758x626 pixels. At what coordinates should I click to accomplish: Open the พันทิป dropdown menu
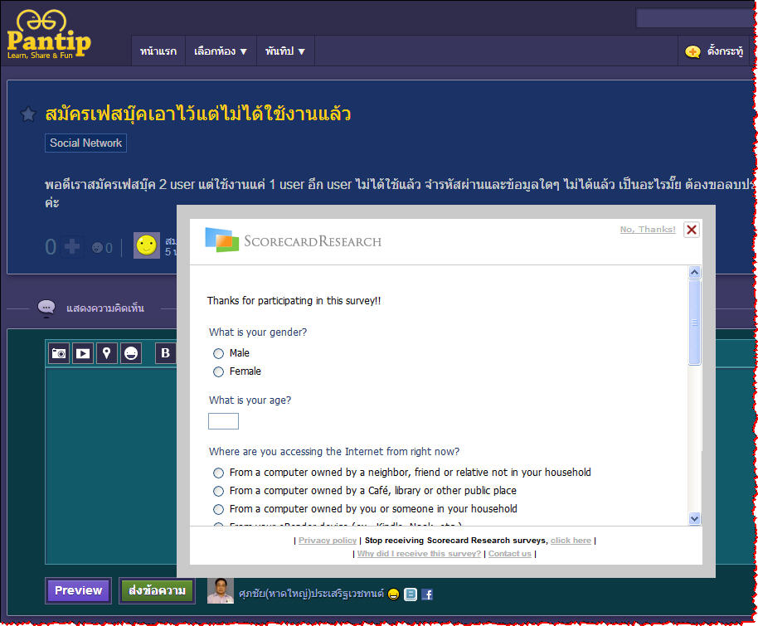(x=285, y=51)
